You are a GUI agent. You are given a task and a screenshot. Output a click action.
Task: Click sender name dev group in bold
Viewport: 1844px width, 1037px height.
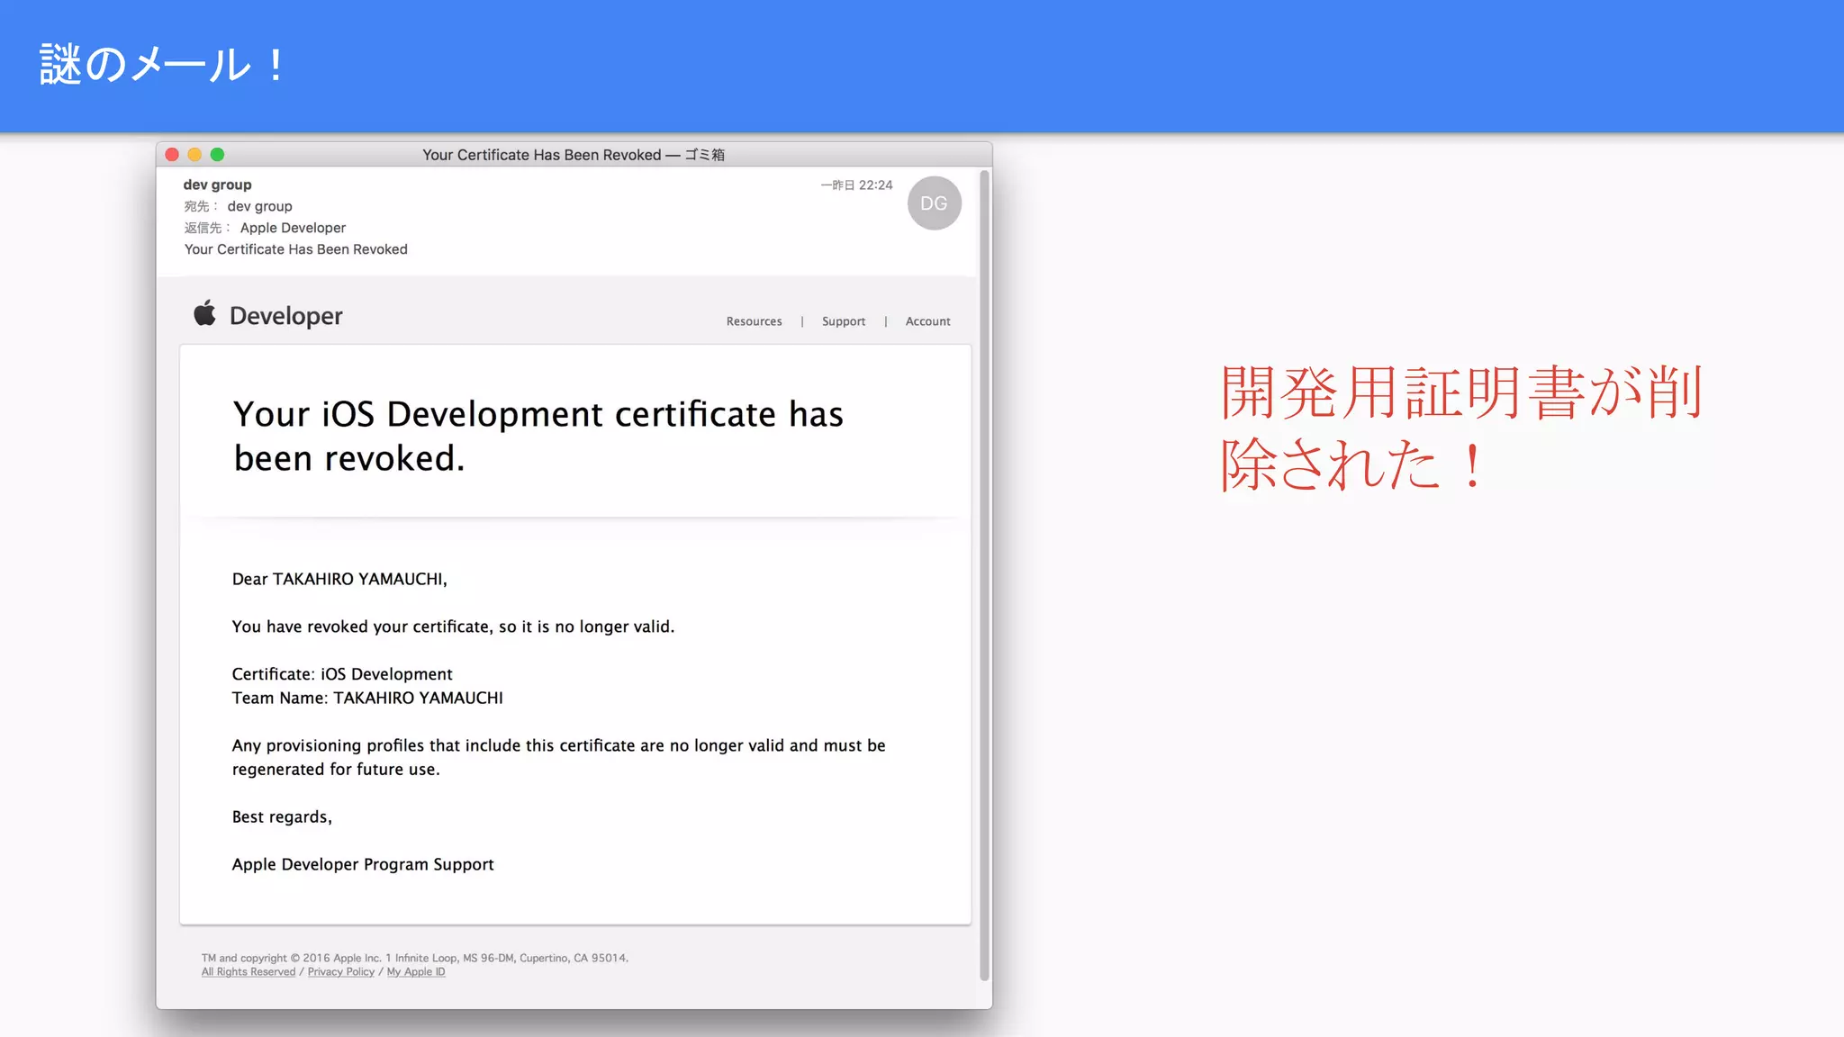coord(218,185)
